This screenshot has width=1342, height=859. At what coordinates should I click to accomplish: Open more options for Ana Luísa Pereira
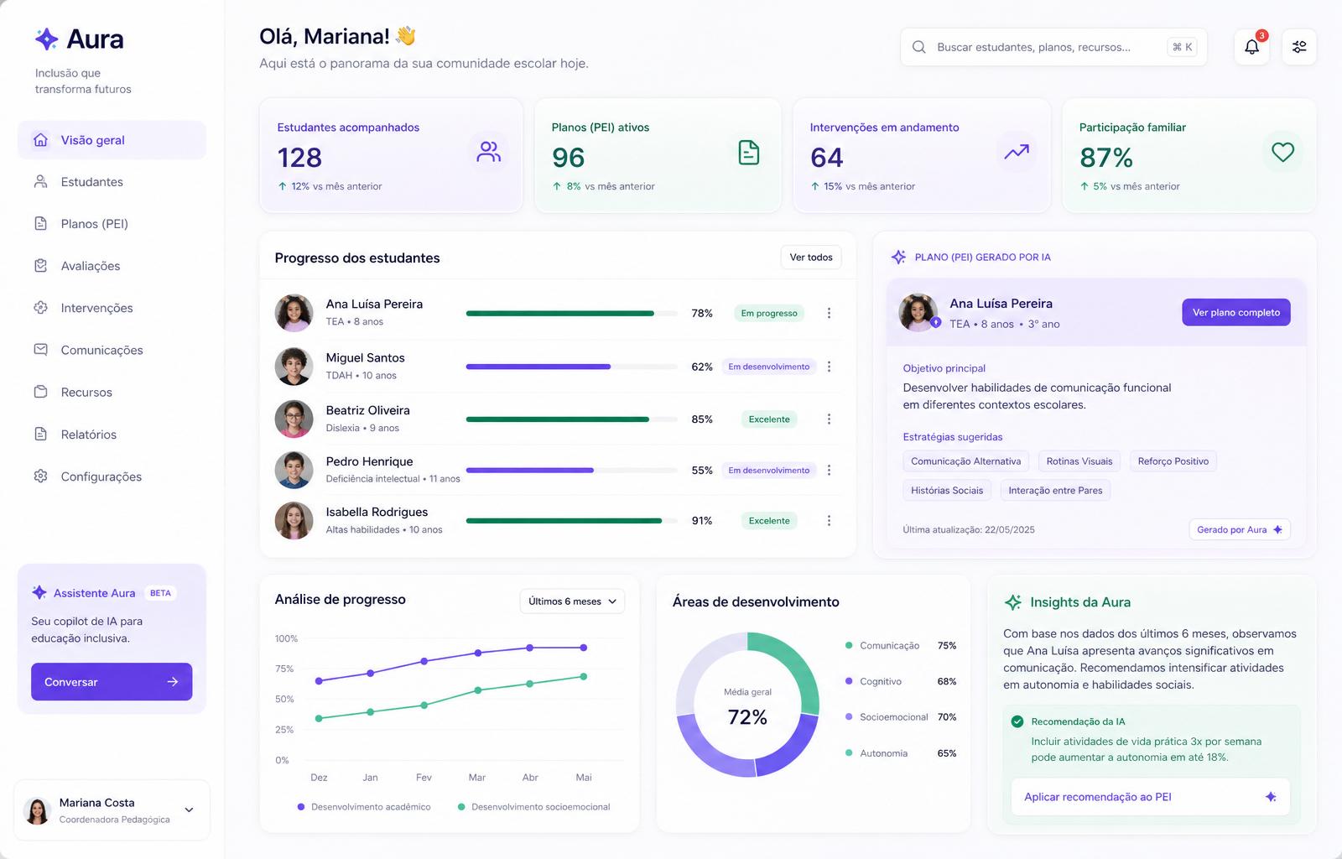[829, 313]
